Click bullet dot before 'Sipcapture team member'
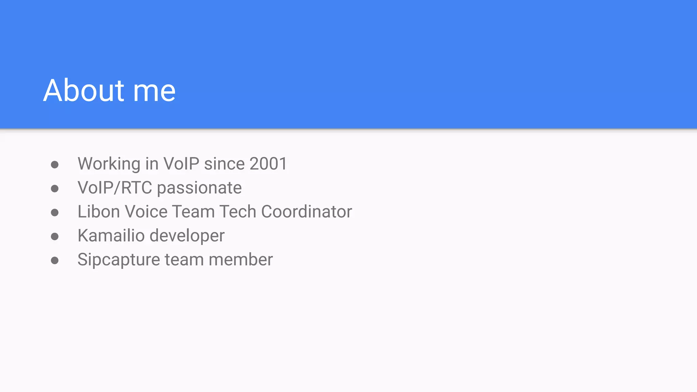Screen dimensions: 697x392 pyautogui.click(x=54, y=261)
